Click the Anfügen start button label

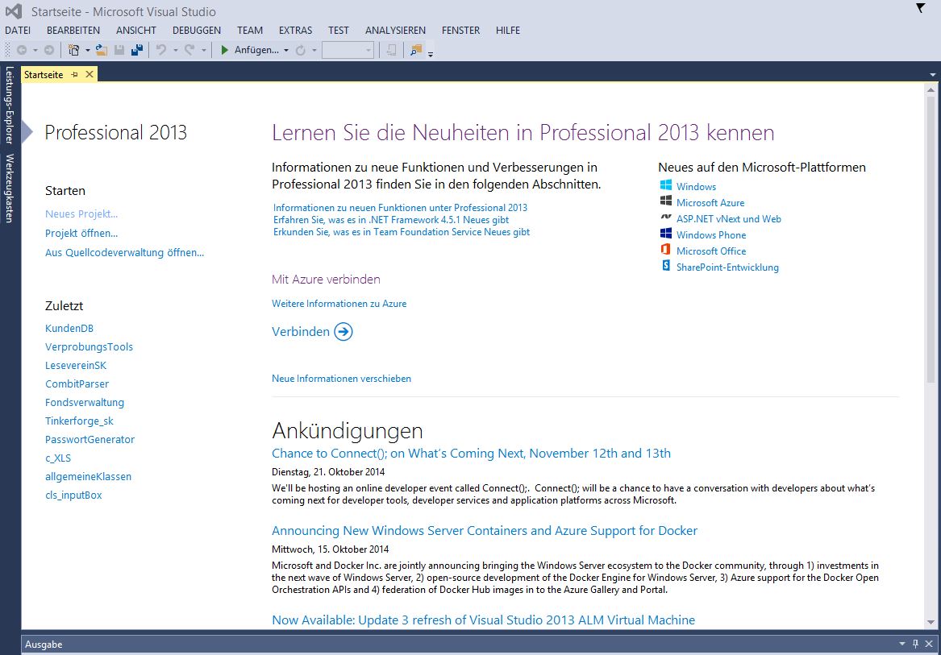(256, 51)
